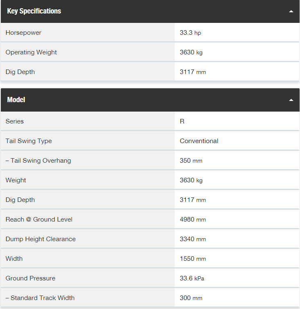Click the 300 mm value
Screen dimensions: 300x309
click(191, 298)
